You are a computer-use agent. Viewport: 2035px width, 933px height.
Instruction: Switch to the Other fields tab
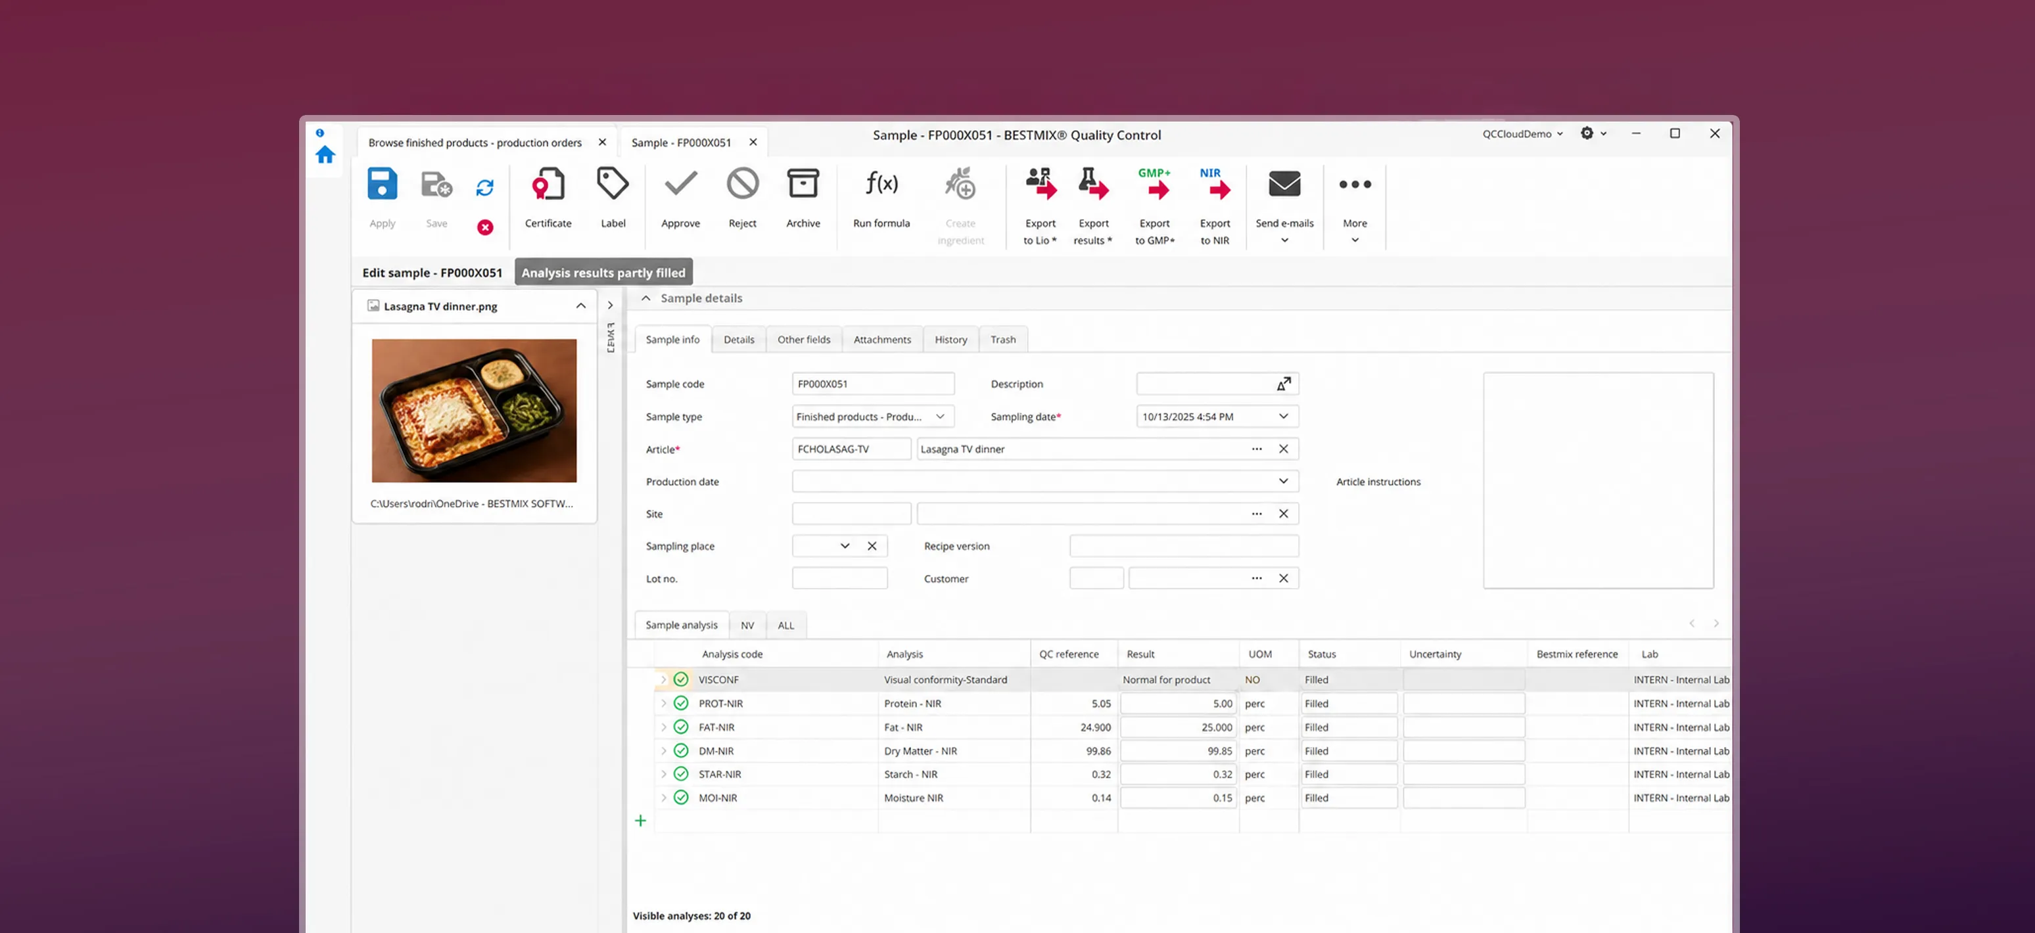[803, 340]
